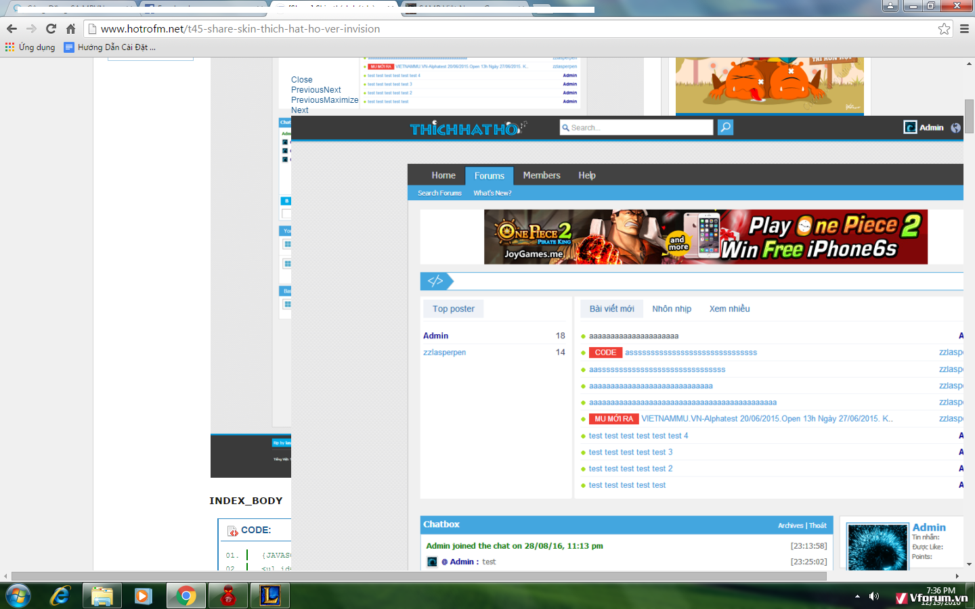Open thread aaaaaaaaaaaaaaaaaaaaaa at list top
This screenshot has width=975, height=609.
(634, 336)
